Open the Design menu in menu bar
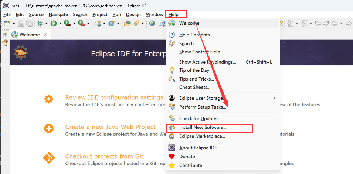The width and height of the screenshot is (353, 174). pos(133,15)
